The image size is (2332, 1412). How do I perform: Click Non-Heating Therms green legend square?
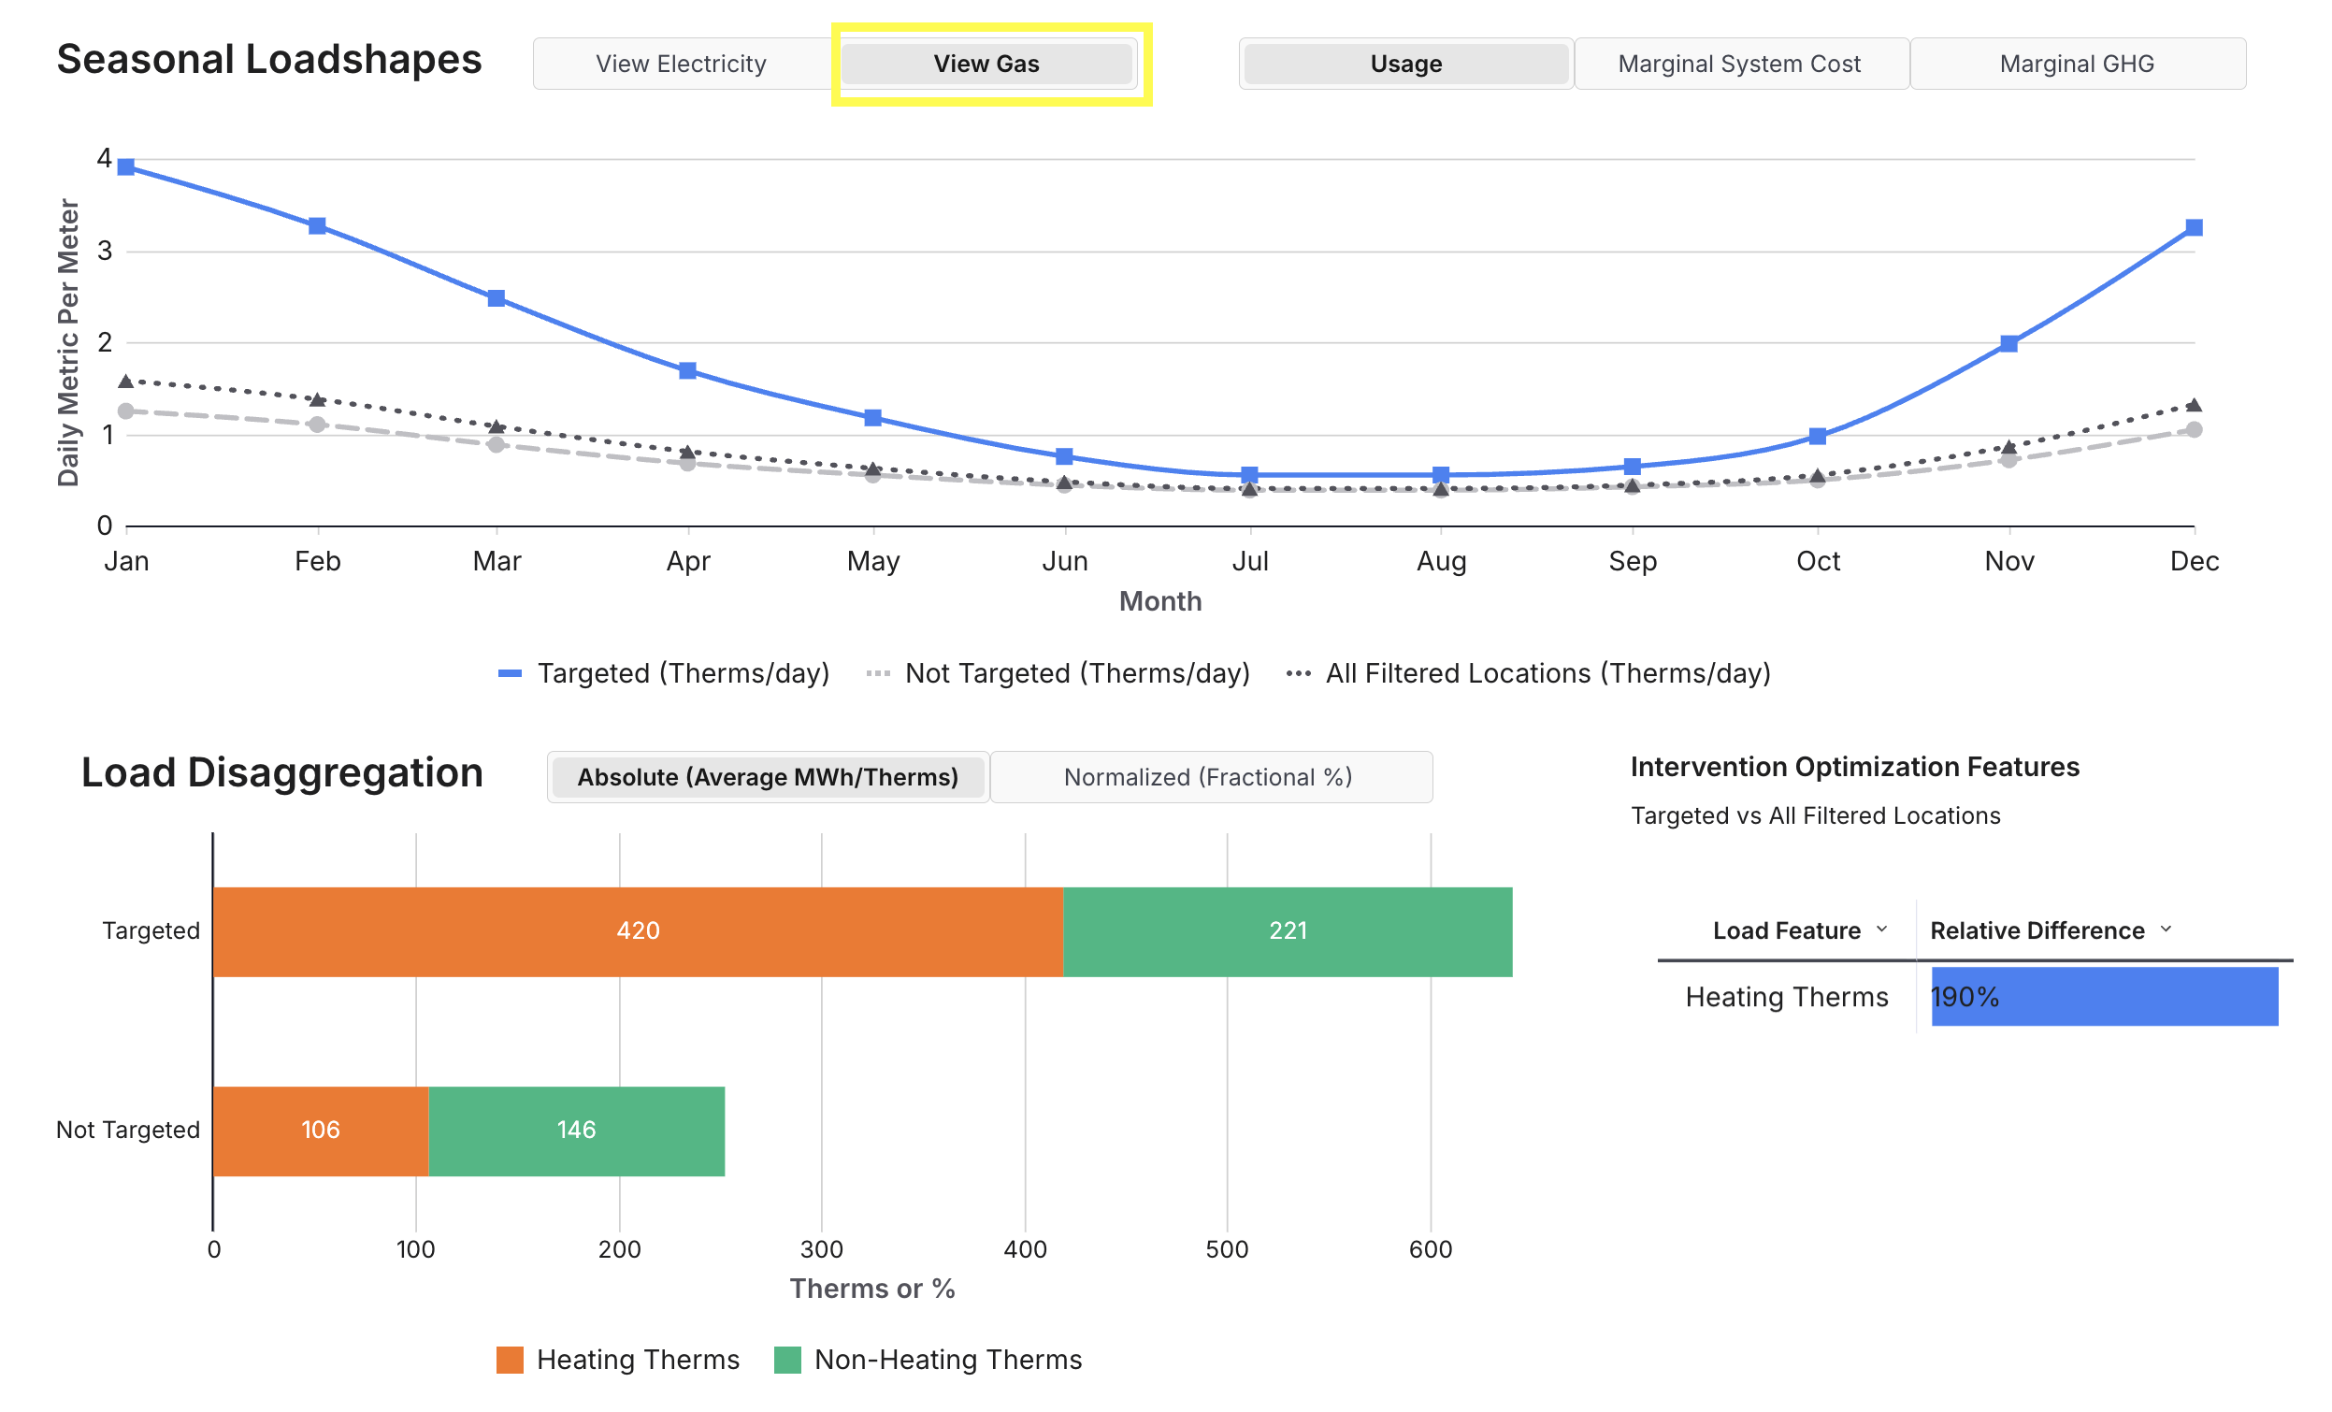(x=787, y=1360)
